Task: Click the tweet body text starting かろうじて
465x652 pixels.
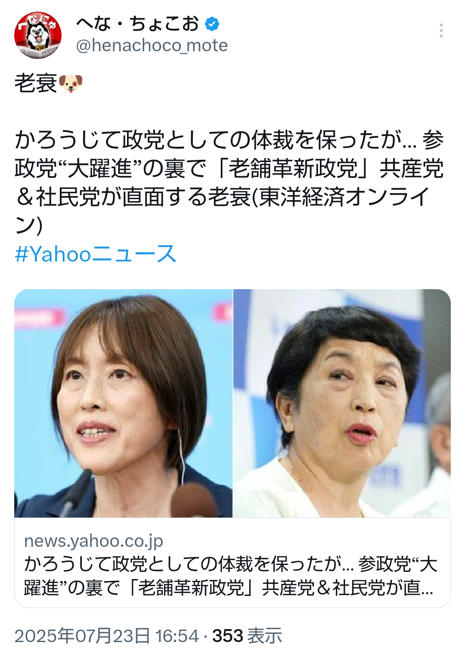Action: click(x=229, y=182)
